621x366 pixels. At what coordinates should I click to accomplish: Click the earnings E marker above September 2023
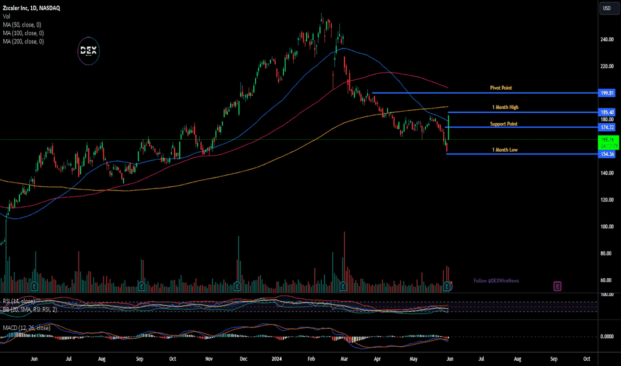pyautogui.click(x=141, y=285)
